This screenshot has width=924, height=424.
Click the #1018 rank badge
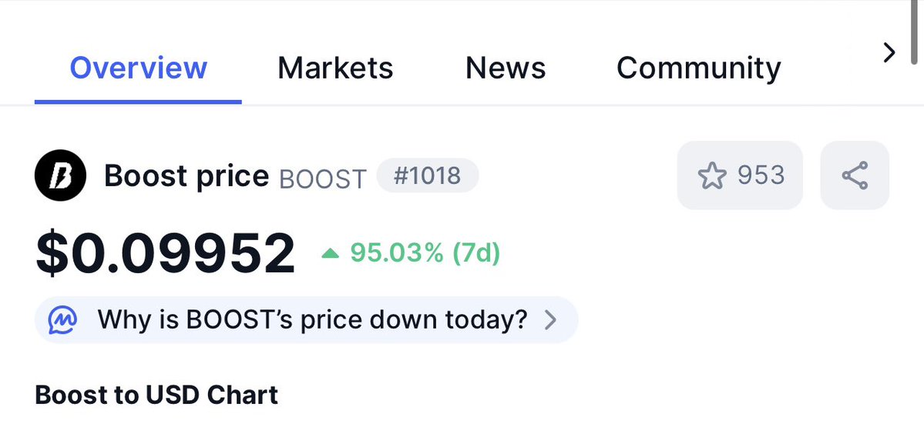coord(428,175)
